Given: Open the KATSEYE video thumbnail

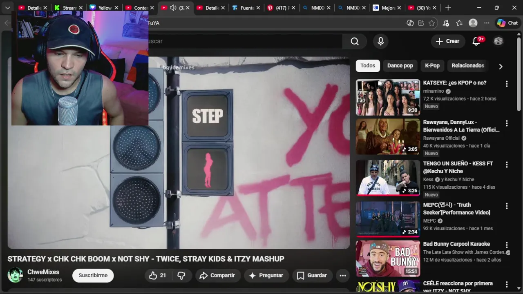Looking at the screenshot, I should 388,97.
